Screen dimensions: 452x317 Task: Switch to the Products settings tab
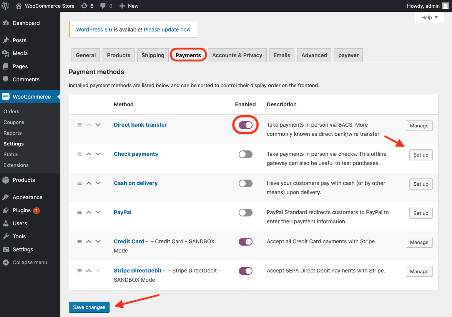[x=118, y=55]
